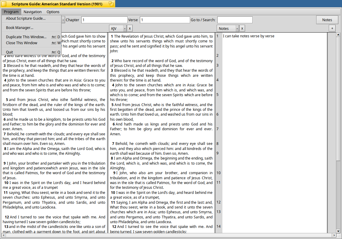The width and height of the screenshot is (342, 239).
Task: Click the vertical scrollbar thumb
Action: coord(338,99)
